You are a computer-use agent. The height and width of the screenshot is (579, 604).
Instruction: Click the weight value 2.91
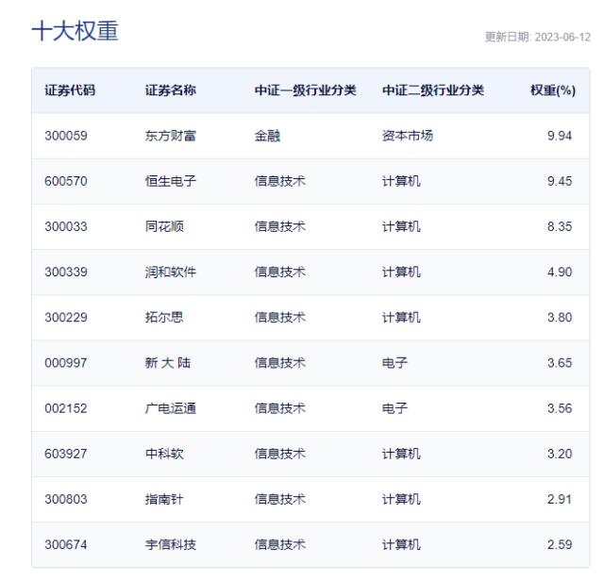point(560,499)
